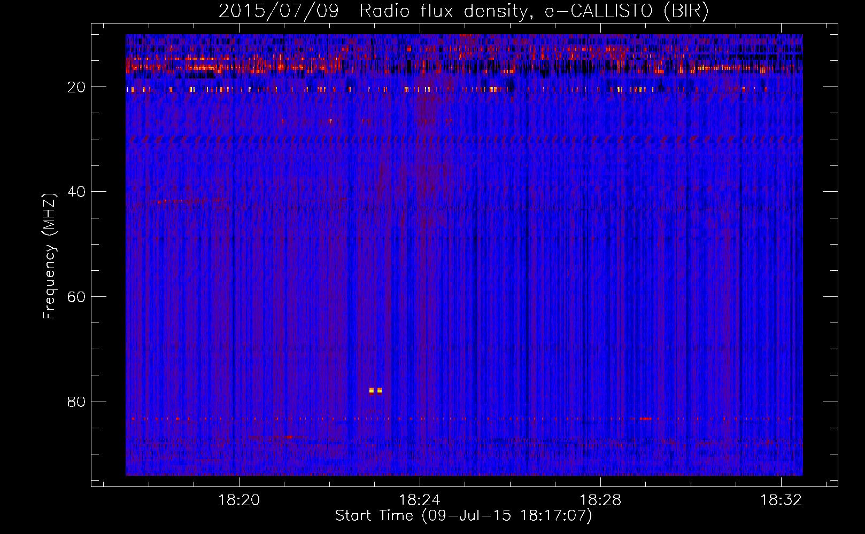Click the "18:28" time tick label
The height and width of the screenshot is (534, 865).
(x=600, y=500)
